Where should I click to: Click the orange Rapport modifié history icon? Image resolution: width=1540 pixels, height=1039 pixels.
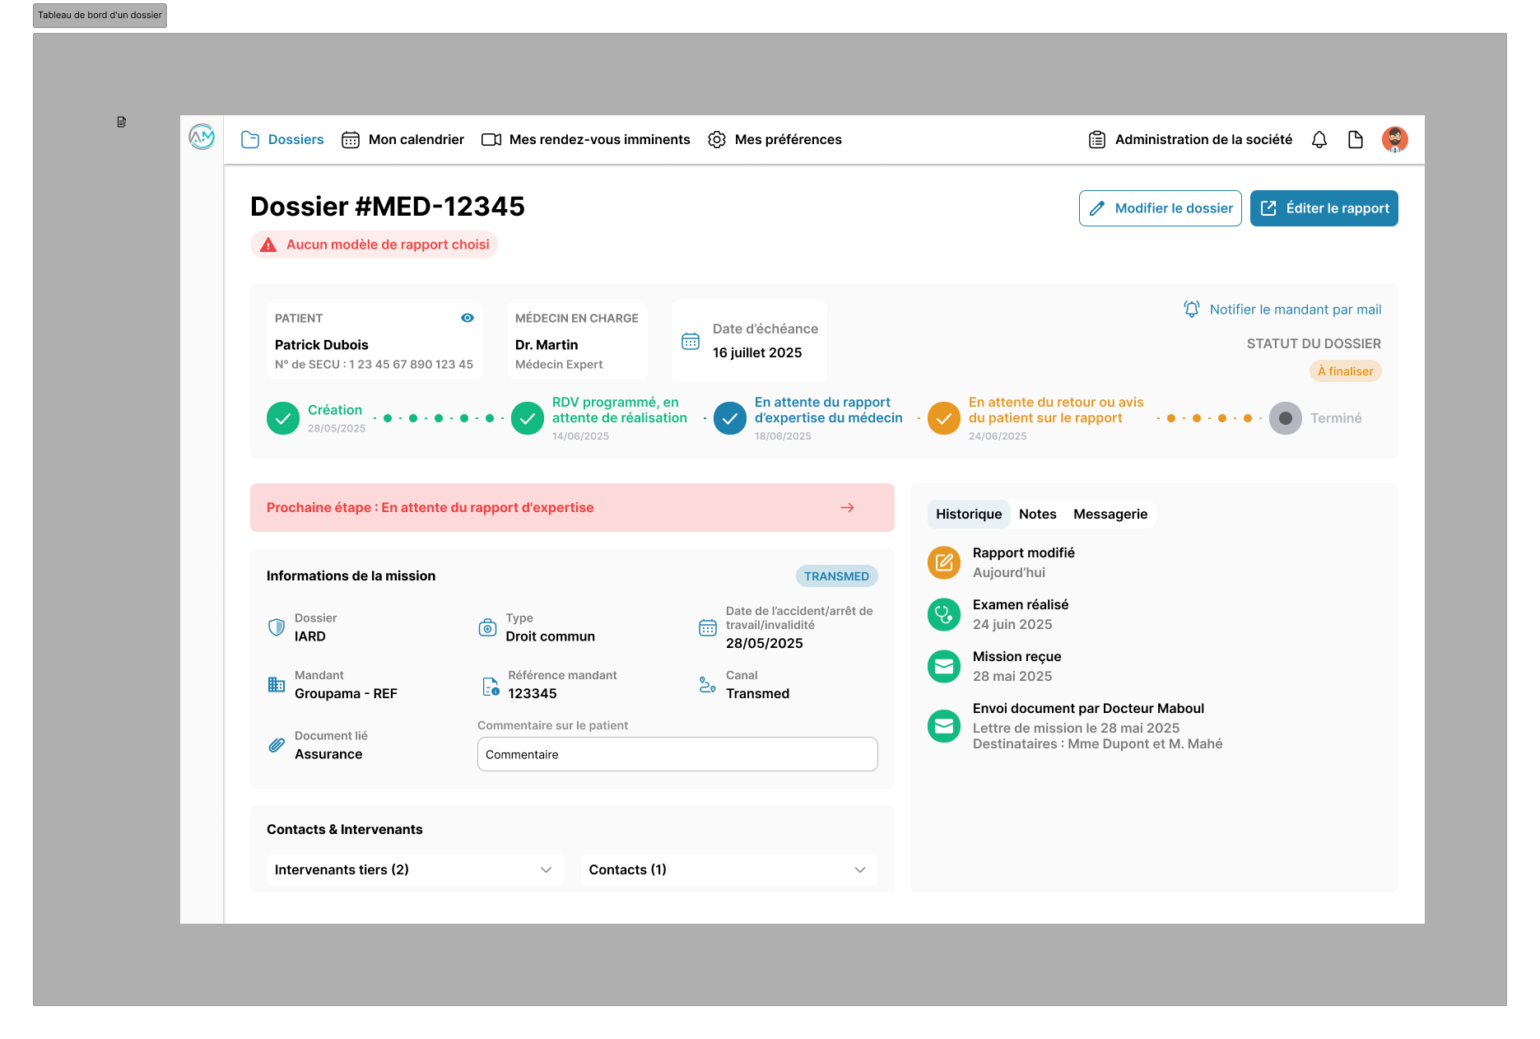tap(944, 562)
